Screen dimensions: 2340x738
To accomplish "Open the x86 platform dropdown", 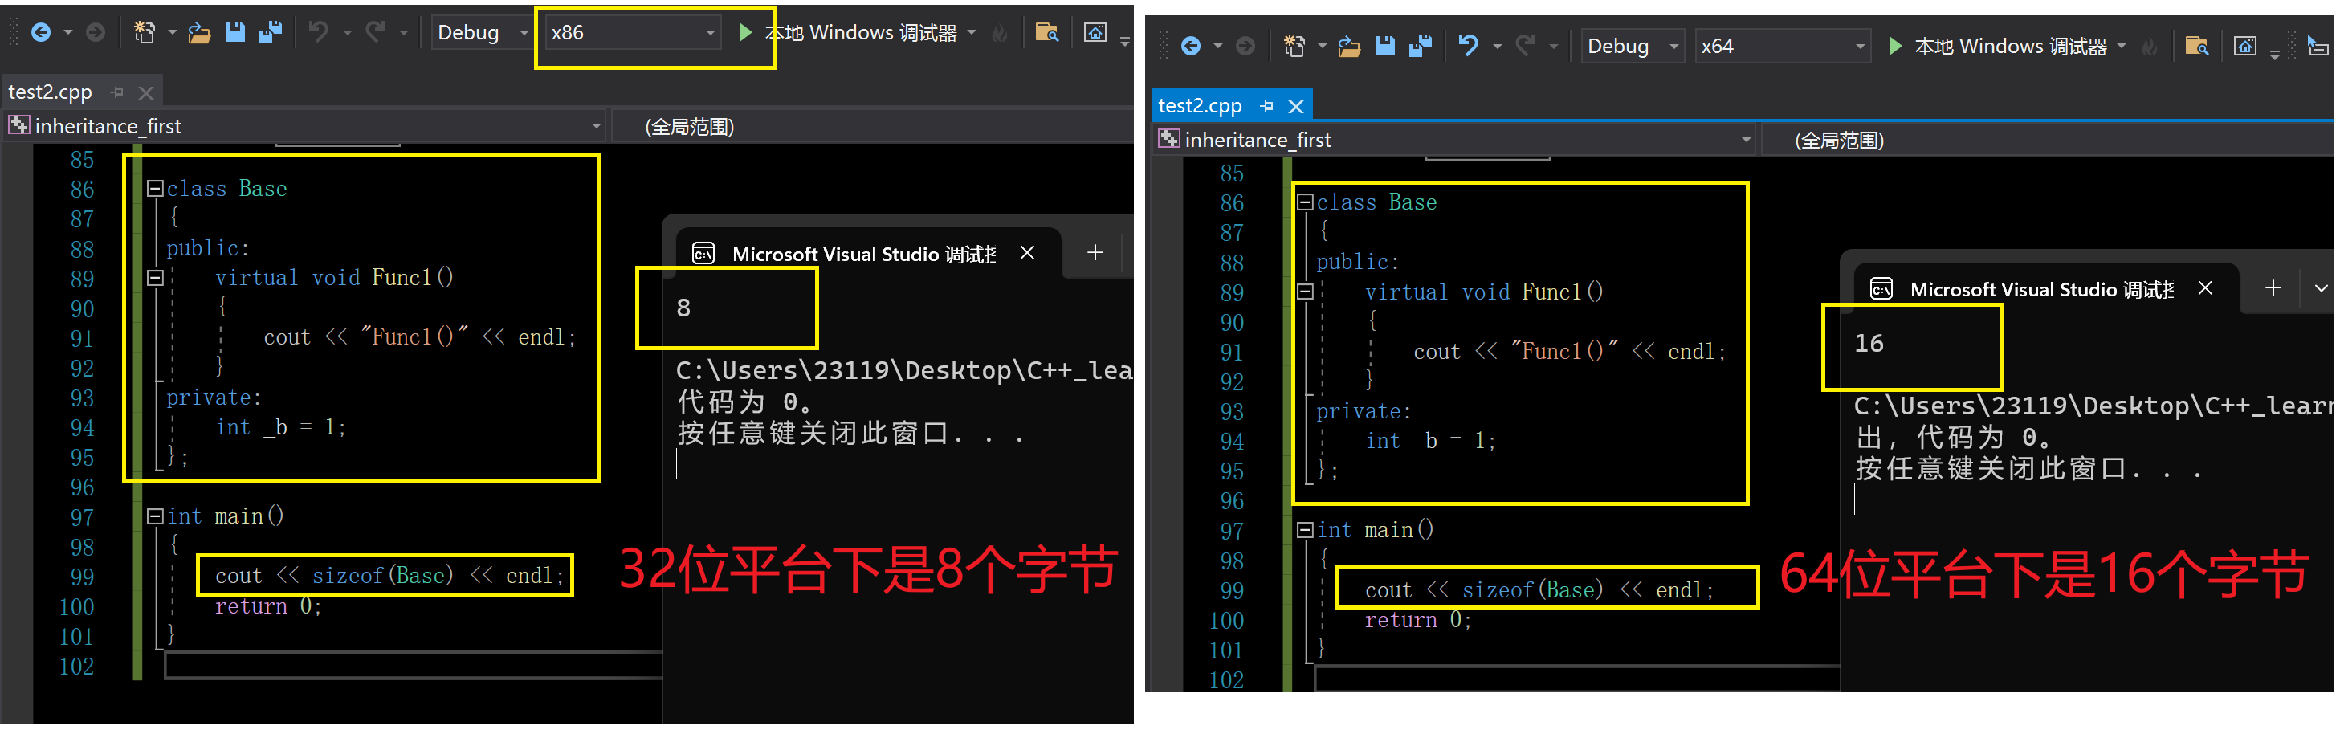I will [x=632, y=33].
